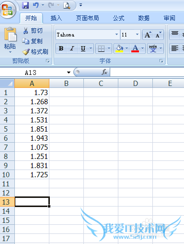The height and width of the screenshot is (244, 184).
Task: Open the 页面布局 ribbon tab
Action: tap(88, 18)
